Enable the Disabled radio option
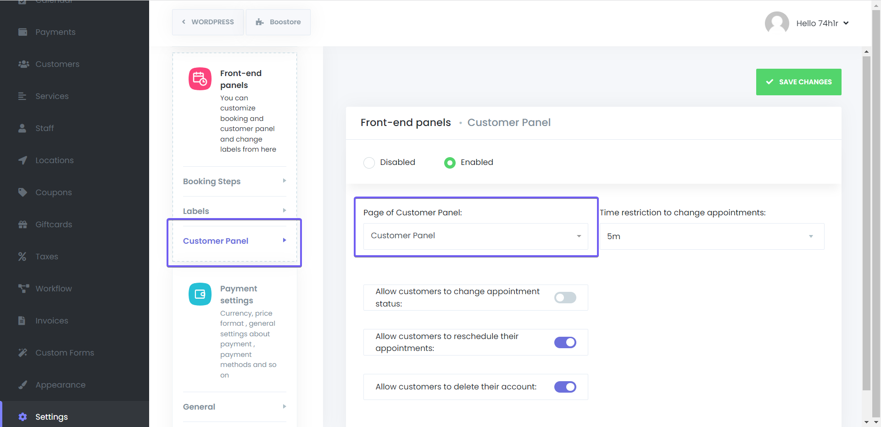 pos(369,162)
